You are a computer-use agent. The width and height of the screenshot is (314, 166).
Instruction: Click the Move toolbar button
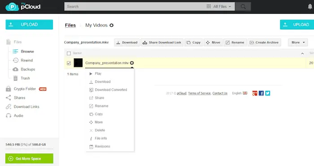[213, 43]
